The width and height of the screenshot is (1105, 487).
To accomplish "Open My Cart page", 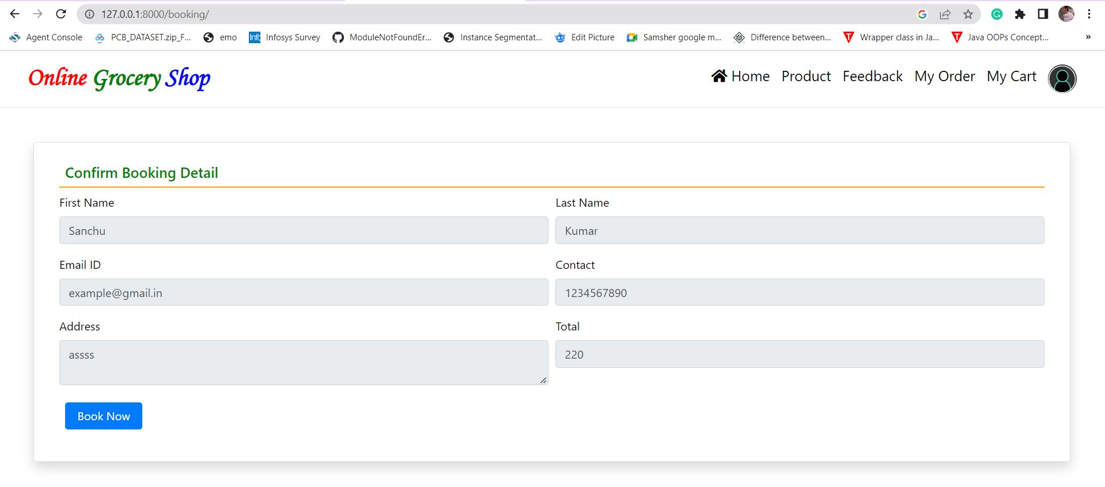I will pyautogui.click(x=1011, y=76).
